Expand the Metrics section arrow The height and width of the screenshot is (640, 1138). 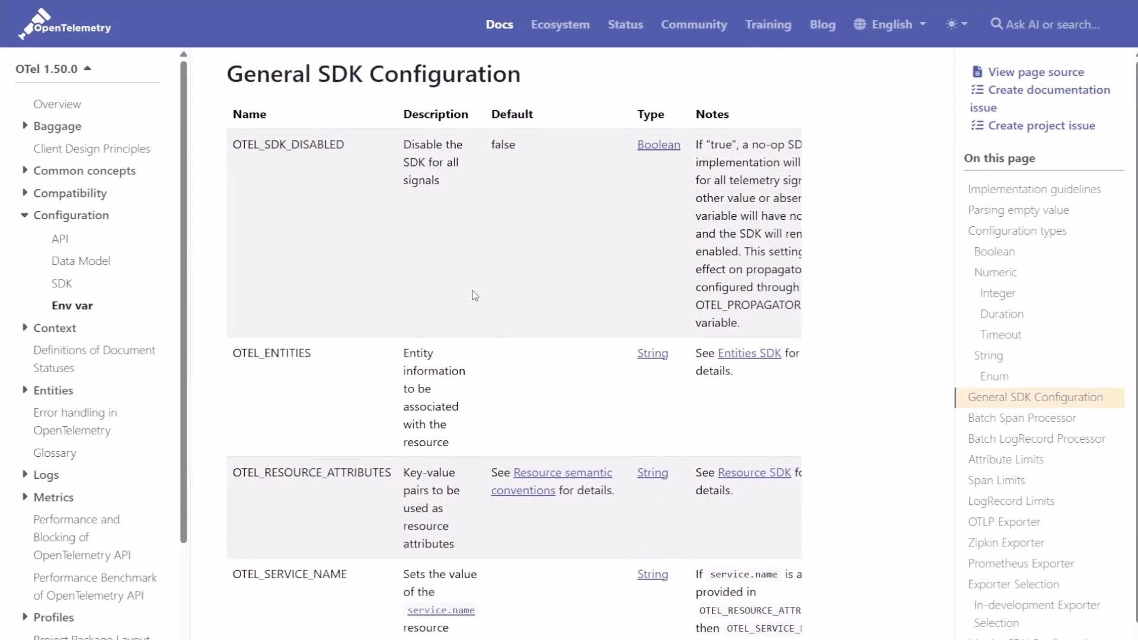[24, 496]
